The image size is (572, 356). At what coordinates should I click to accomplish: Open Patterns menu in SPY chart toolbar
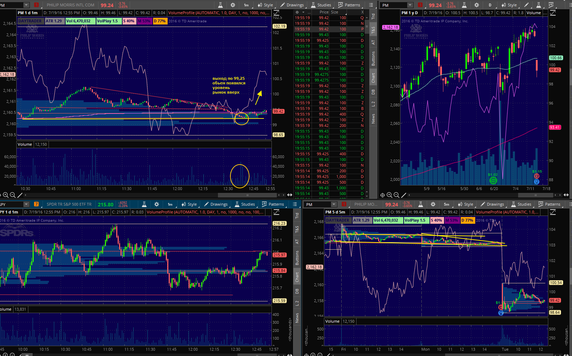(273, 204)
